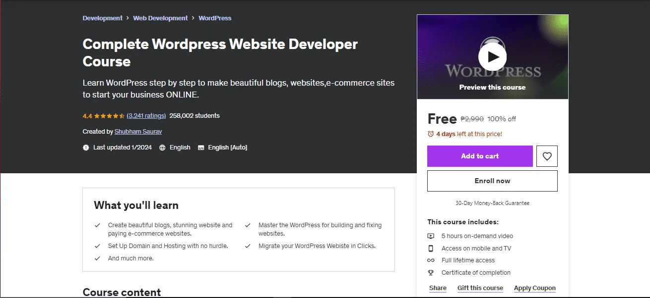Image resolution: width=650 pixels, height=298 pixels.
Task: Click Apply Coupon
Action: pyautogui.click(x=535, y=288)
